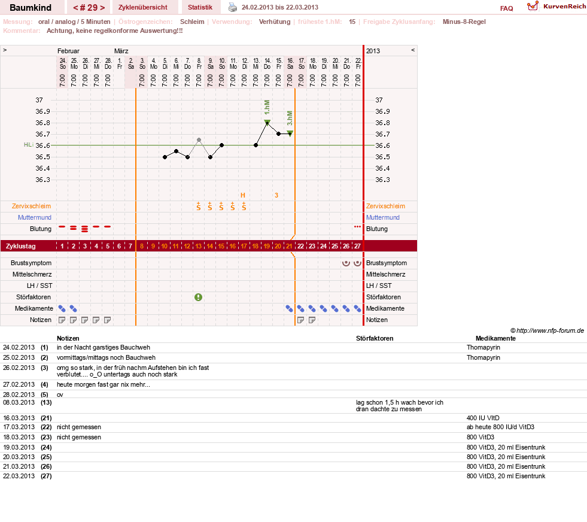Click cycle day 21 in Zyklustag row

click(x=290, y=246)
